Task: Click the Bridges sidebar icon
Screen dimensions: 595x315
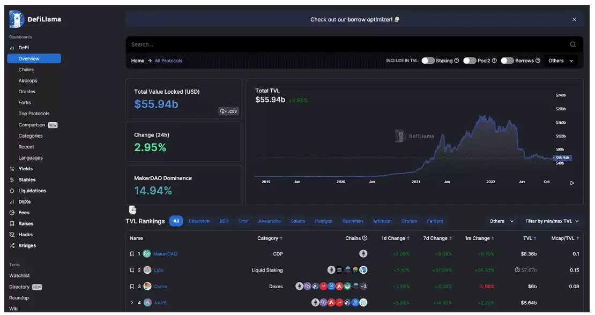Action: tap(12, 245)
